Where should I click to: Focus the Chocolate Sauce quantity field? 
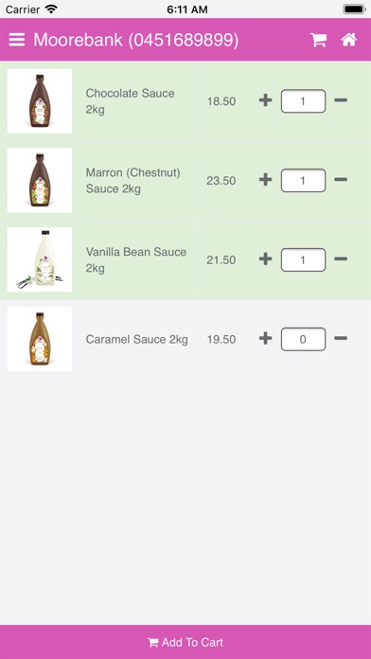coord(303,101)
